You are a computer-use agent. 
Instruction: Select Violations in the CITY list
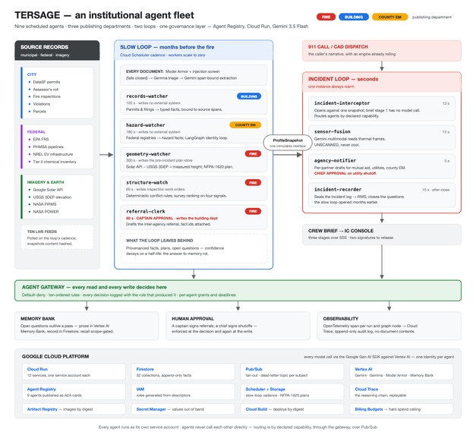click(42, 104)
